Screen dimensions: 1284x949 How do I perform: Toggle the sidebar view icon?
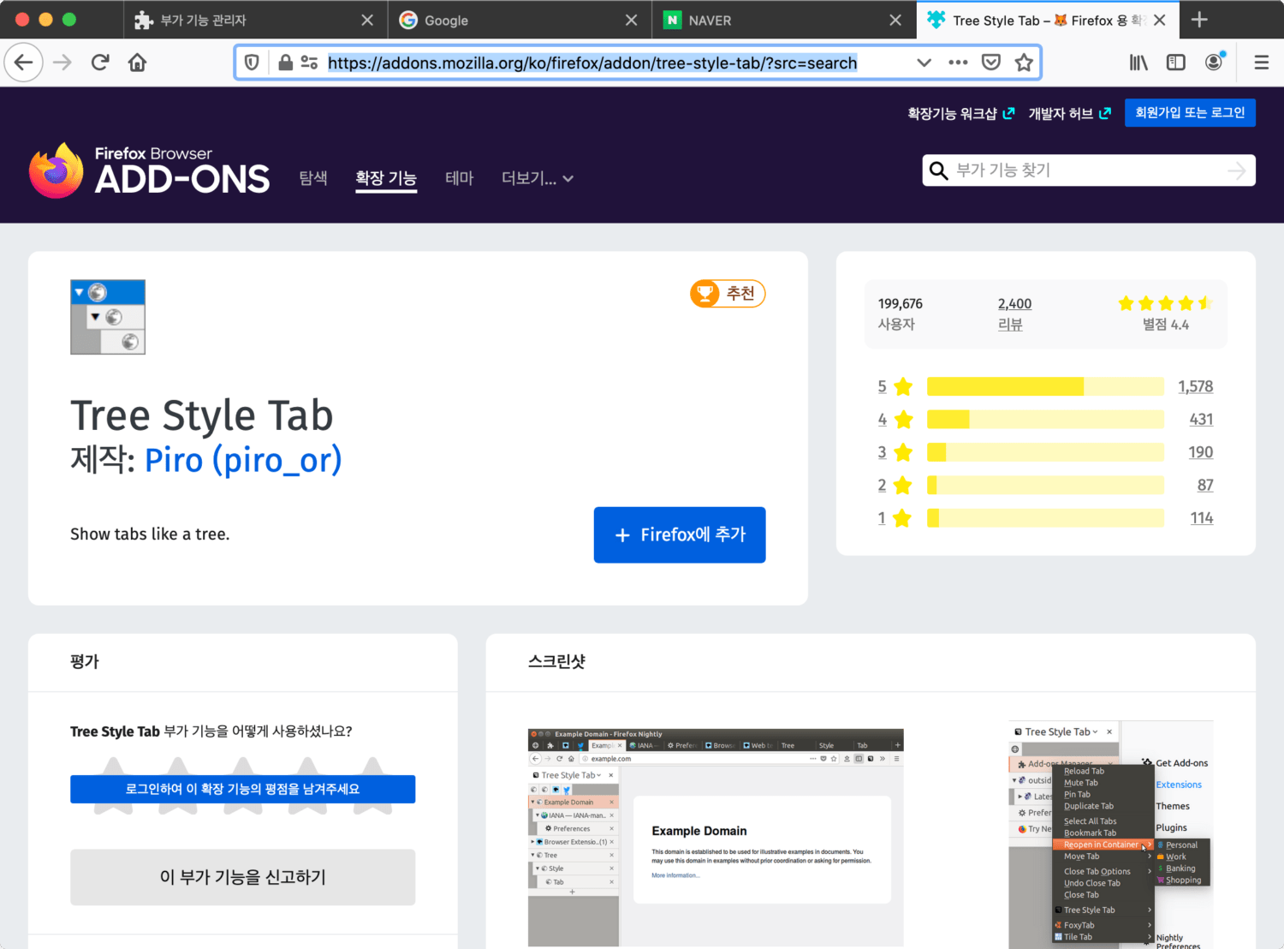[x=1176, y=63]
